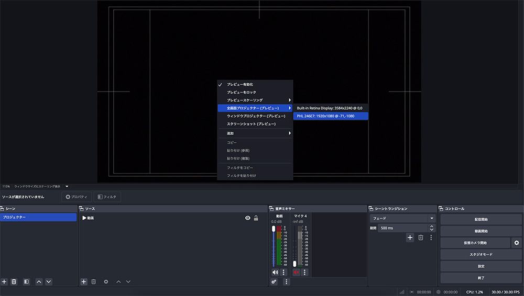This screenshot has height=296, width=524.
Task: Open source properties gear in ソース panel
Action: click(x=106, y=281)
